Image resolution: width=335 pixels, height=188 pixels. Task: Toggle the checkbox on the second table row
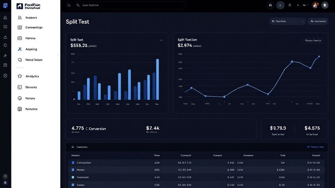pyautogui.click(x=73, y=170)
